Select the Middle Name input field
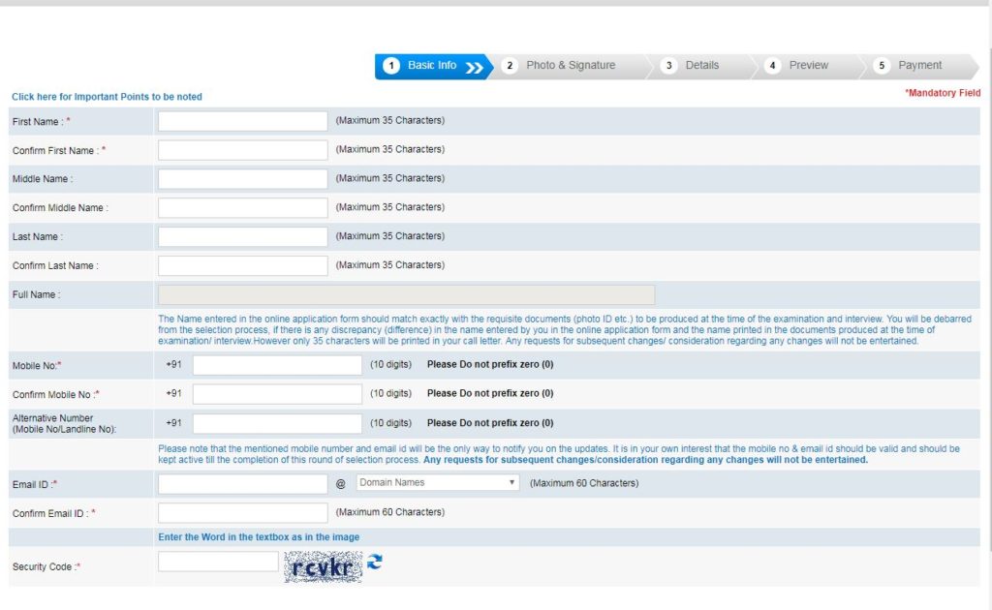The image size is (992, 610). [243, 179]
